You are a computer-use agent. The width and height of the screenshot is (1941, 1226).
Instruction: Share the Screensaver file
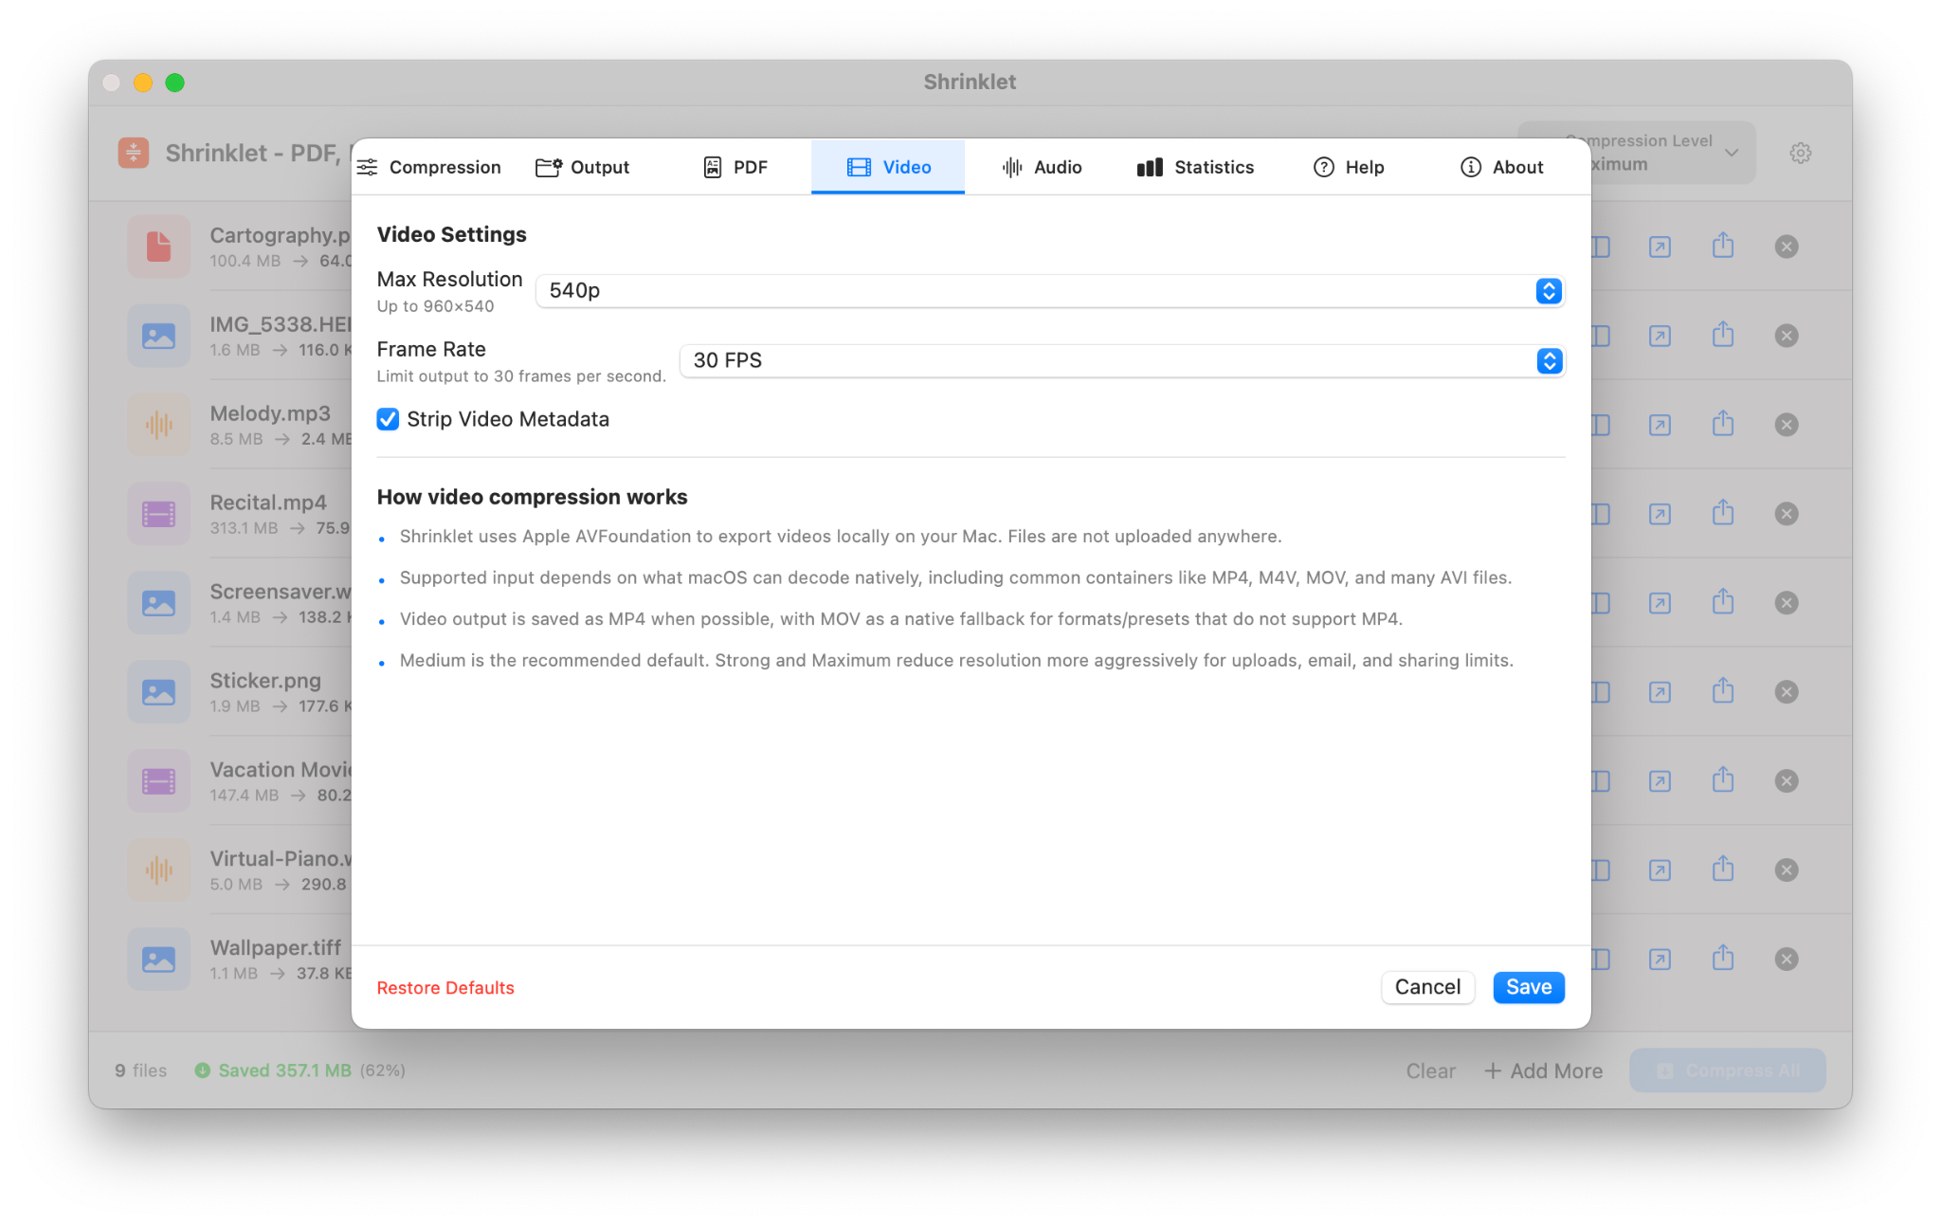(1723, 603)
